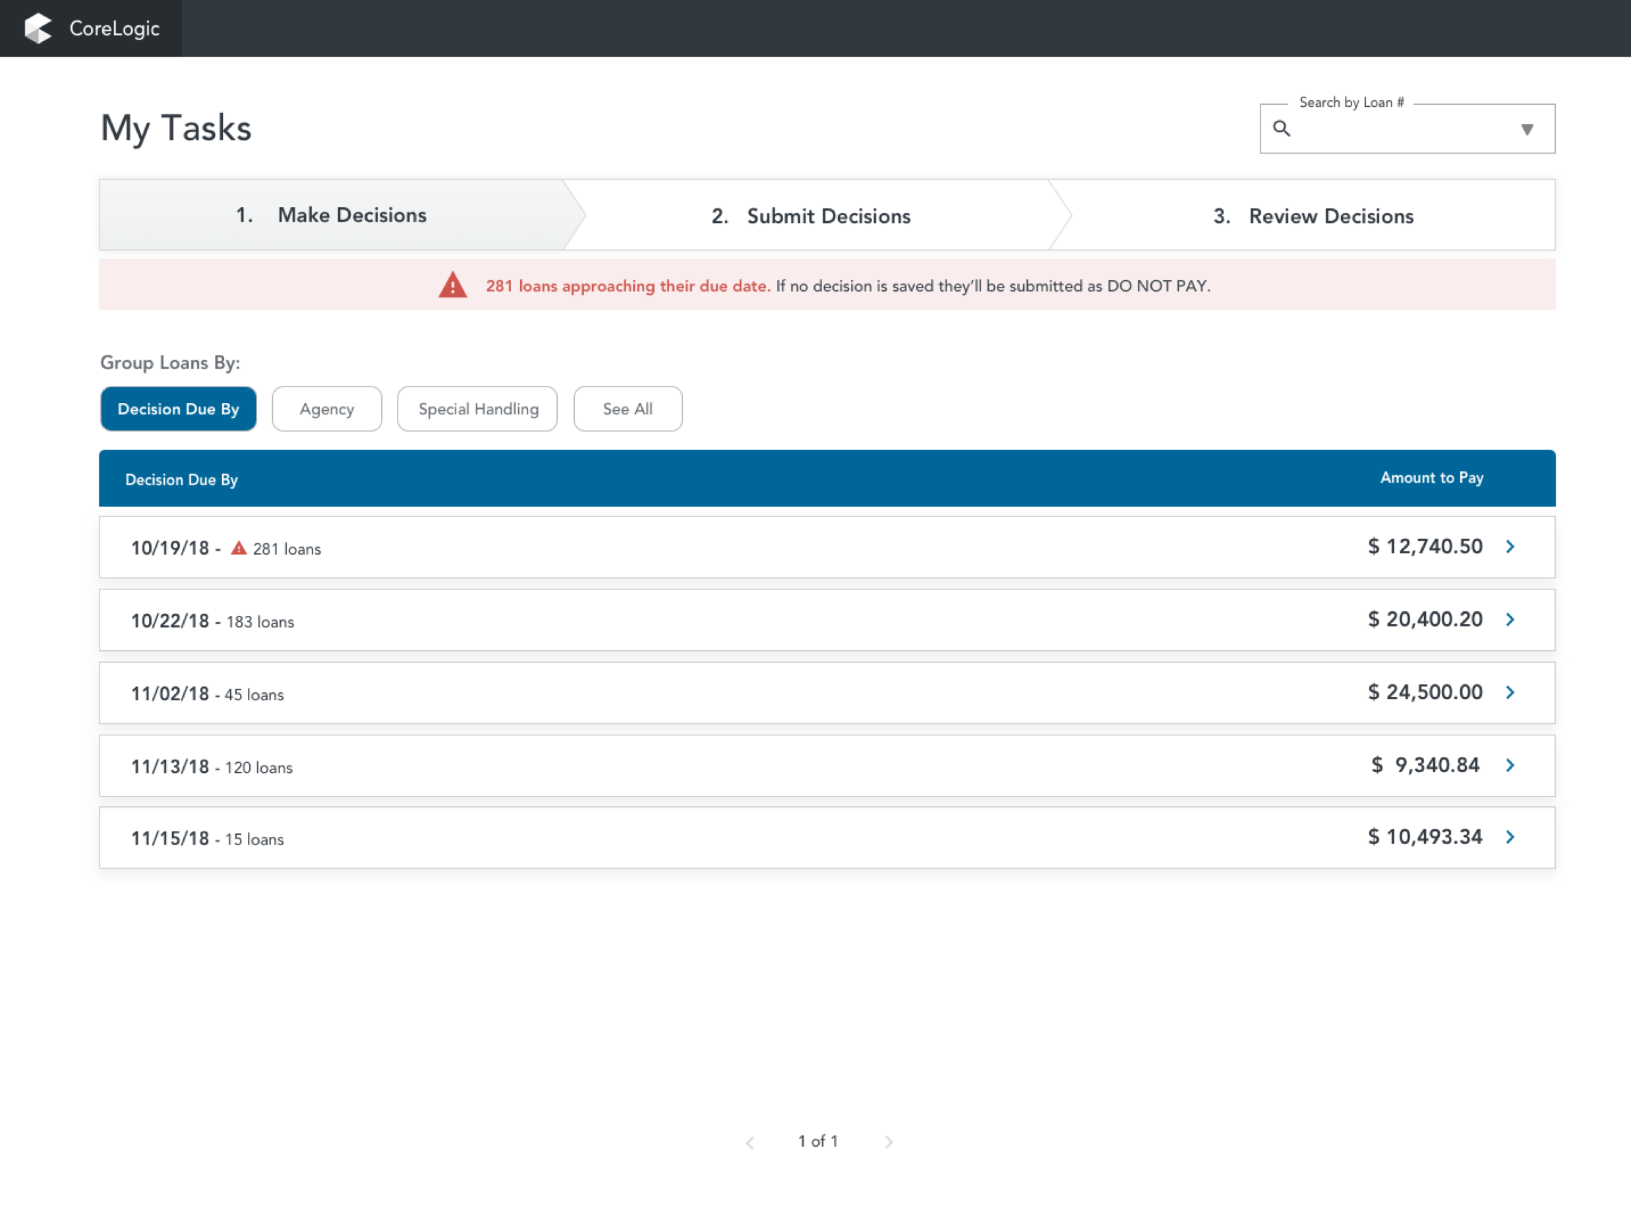
Task: Expand the 11/13/18 row chevron
Action: (1510, 765)
